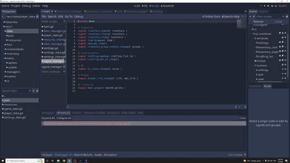The width and height of the screenshot is (290, 163).
Task: Click Expand All in Errors panel
Action: (x=48, y=118)
